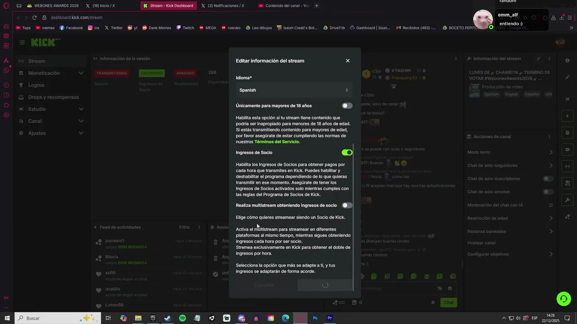Click the address bar dashboard.kick.com/stream
Viewport: 577px width, 324px height.
pos(77,18)
